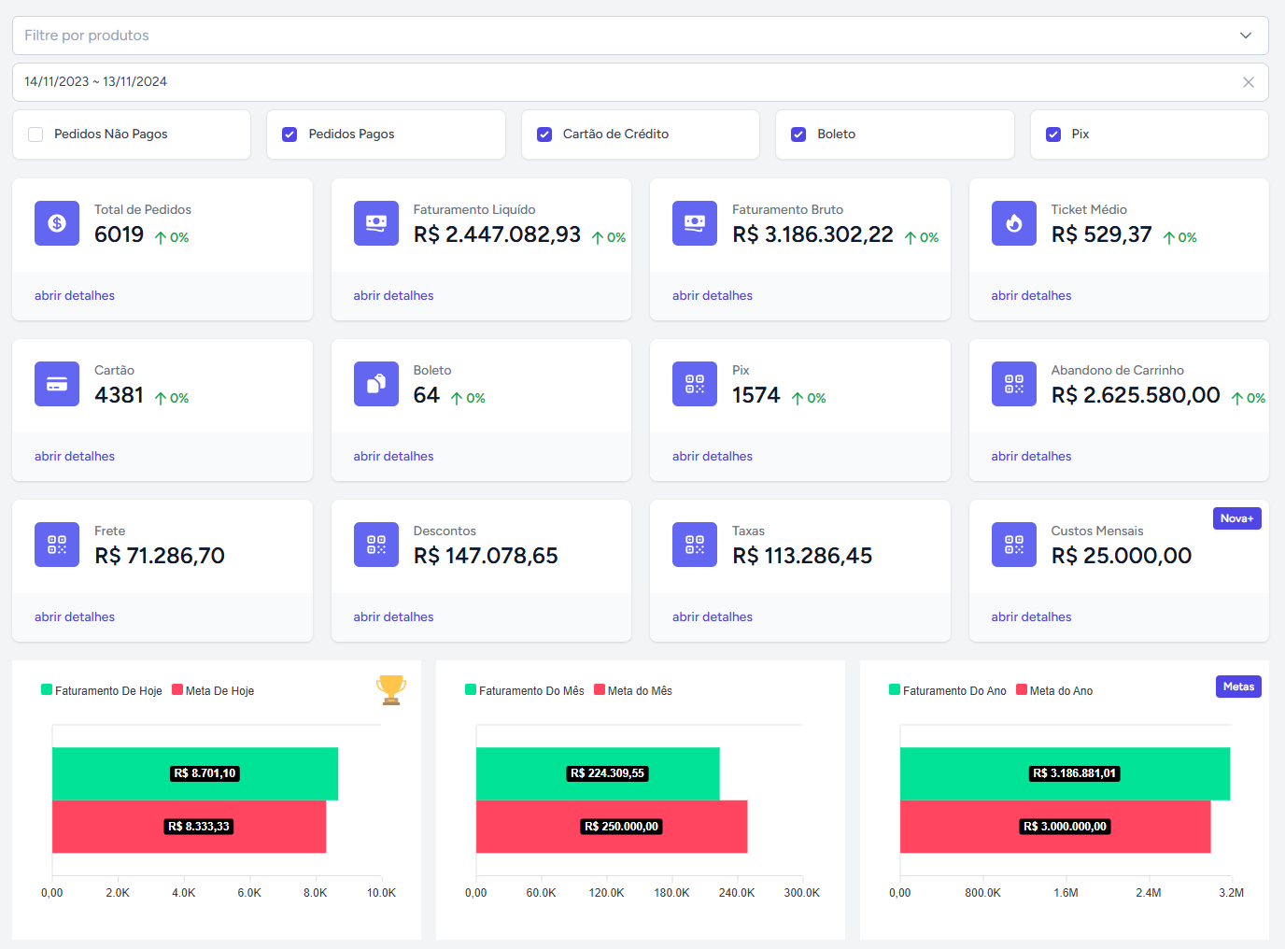Viewport: 1285px width, 949px height.
Task: Click the 4381 Cartão count
Action: (x=119, y=395)
